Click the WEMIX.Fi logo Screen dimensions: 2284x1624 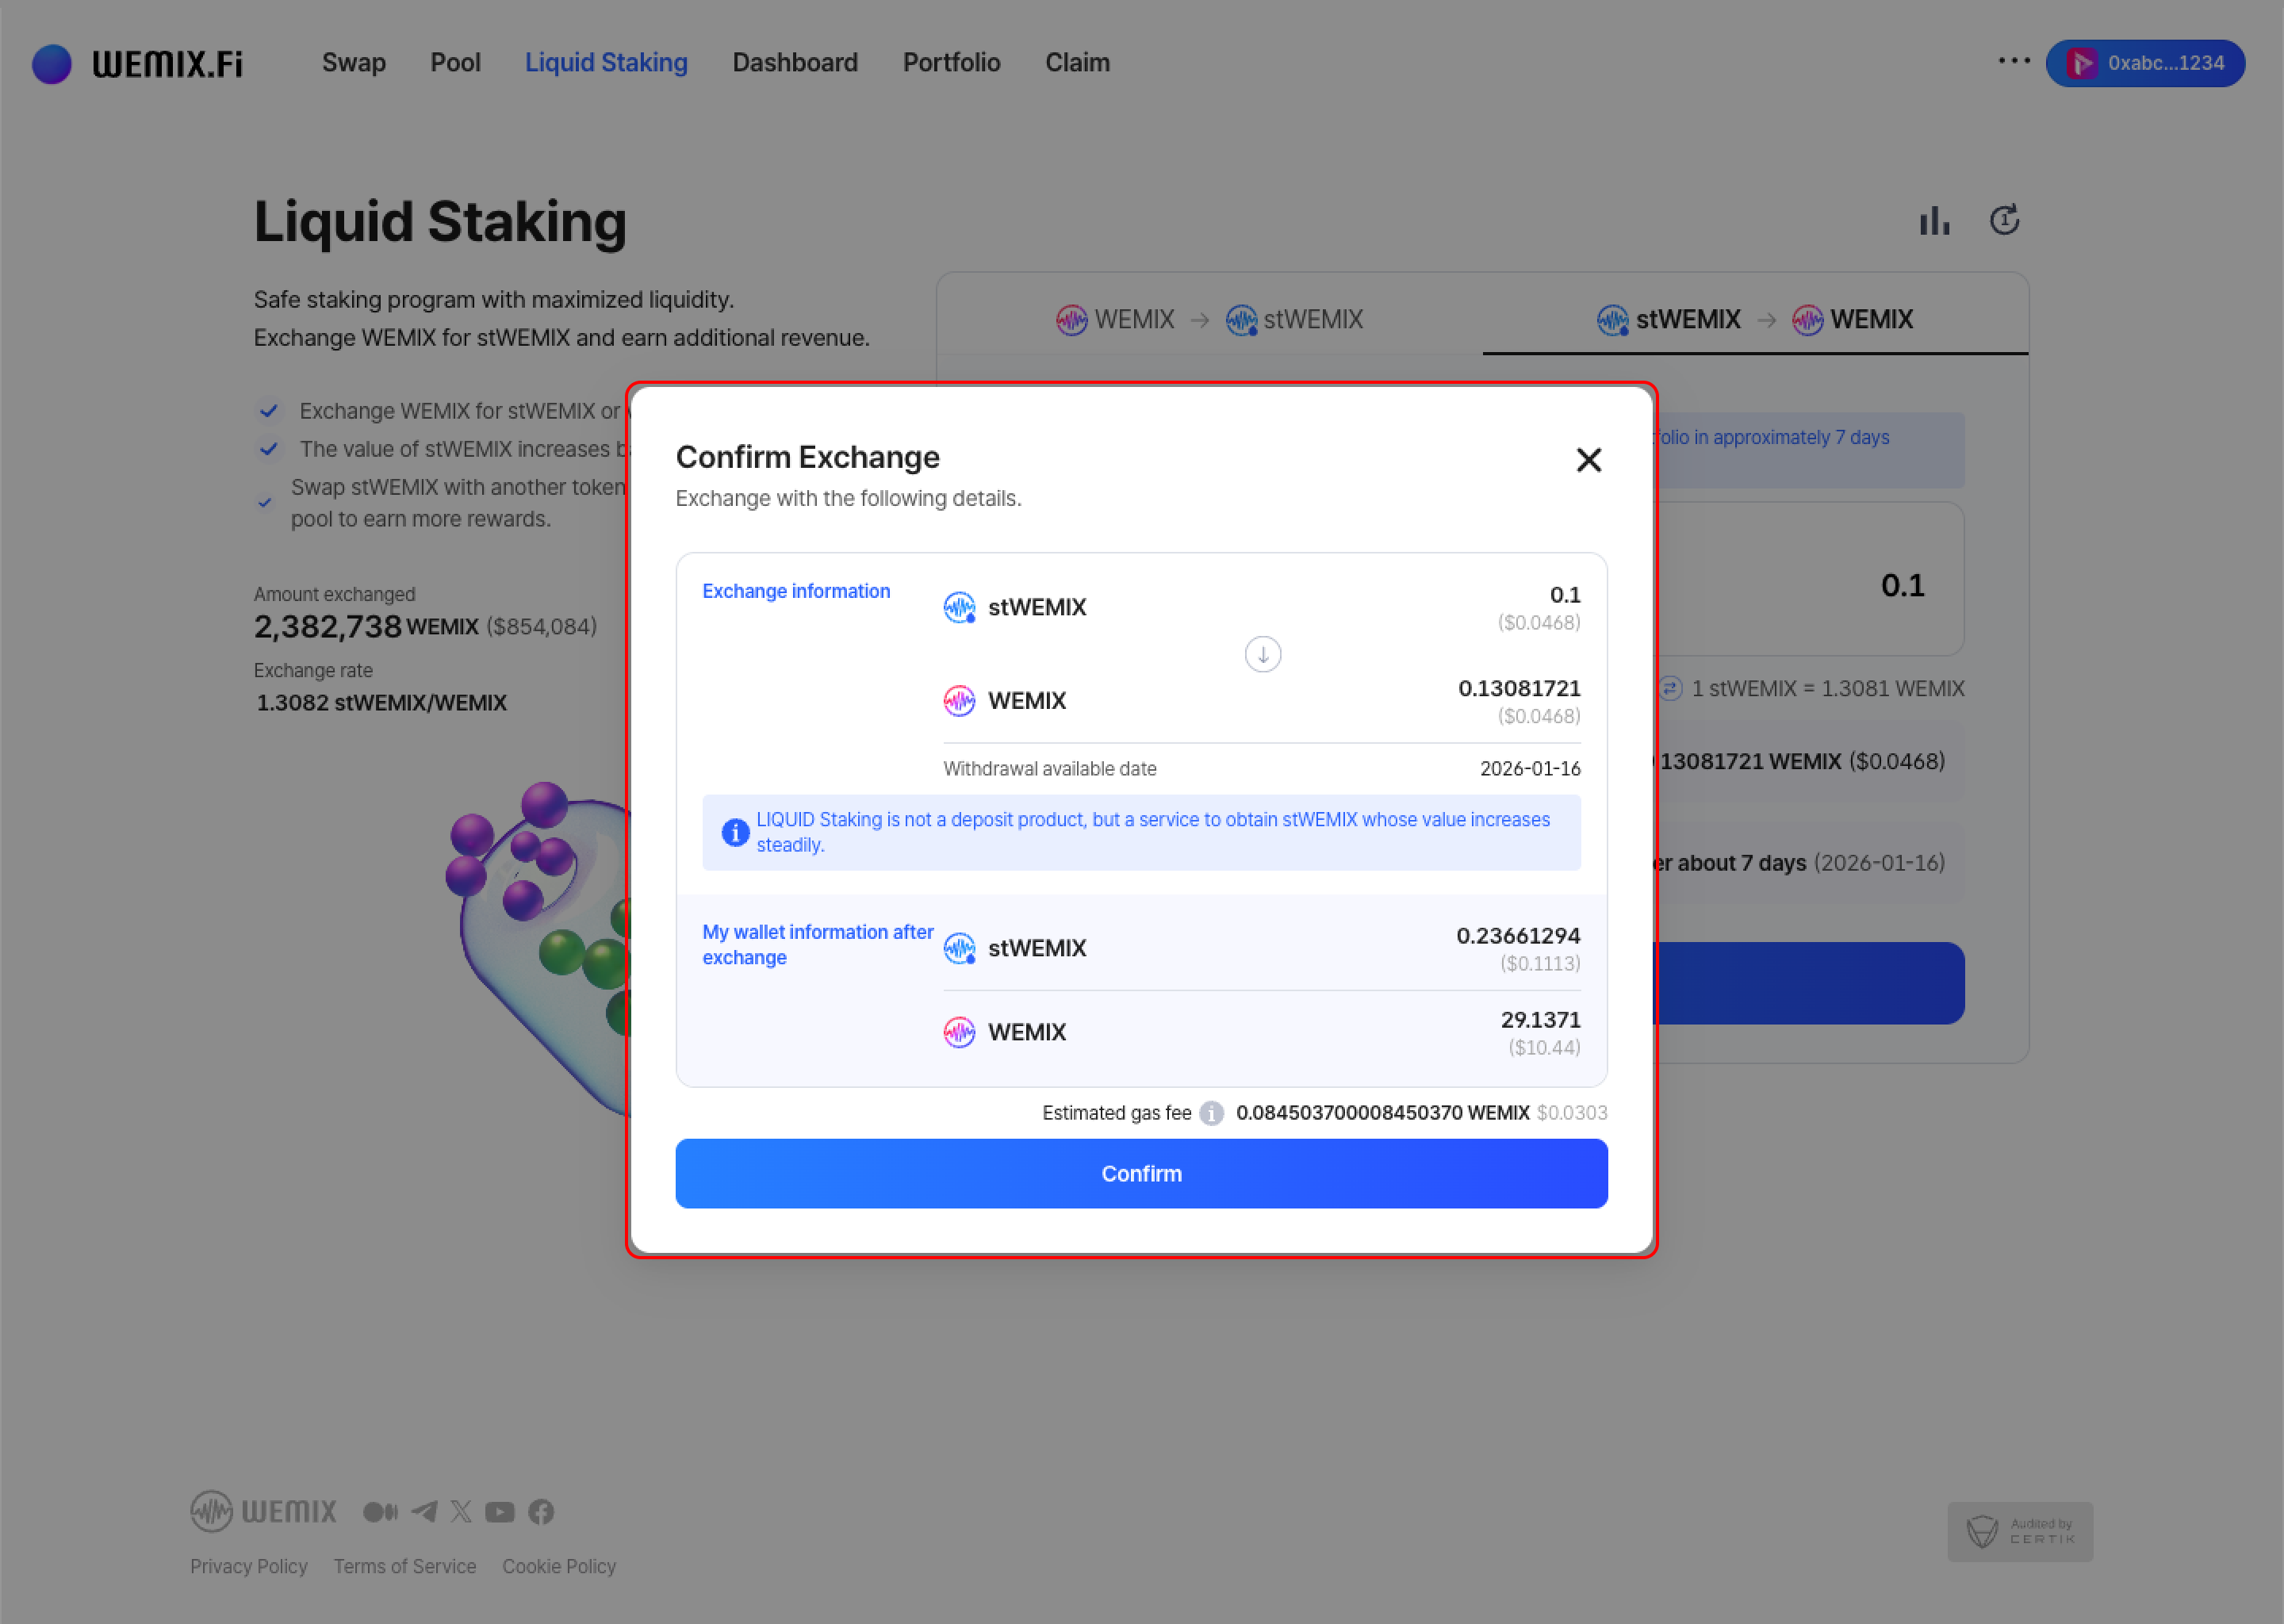(x=137, y=63)
